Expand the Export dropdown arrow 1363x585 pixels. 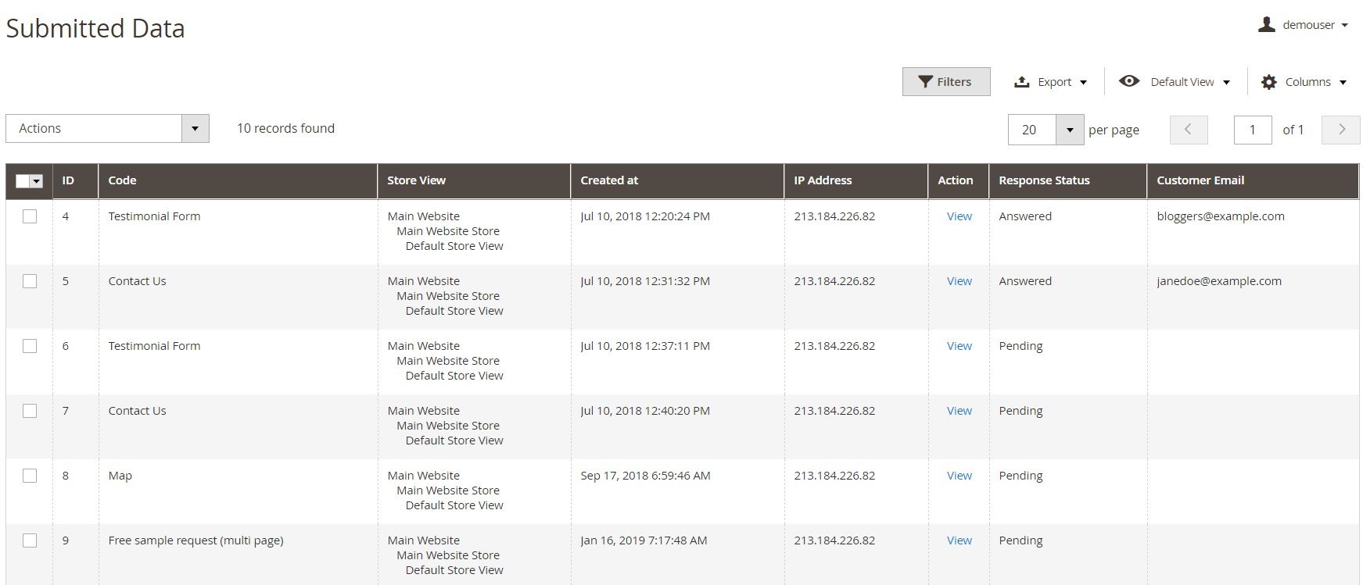click(x=1084, y=83)
